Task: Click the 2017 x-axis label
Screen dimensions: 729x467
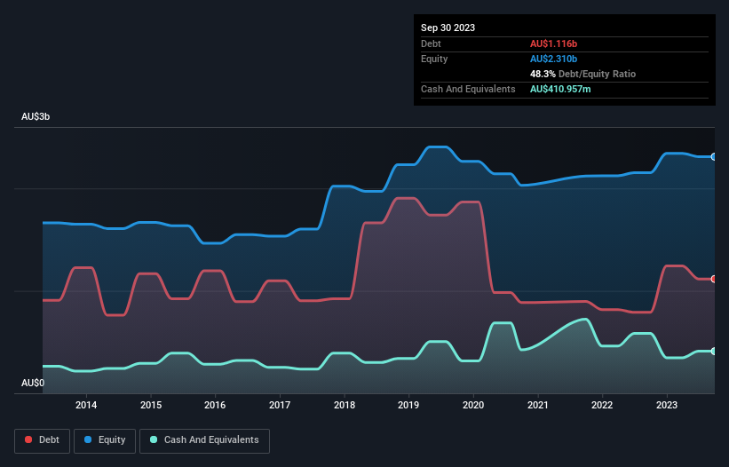Action: (280, 405)
